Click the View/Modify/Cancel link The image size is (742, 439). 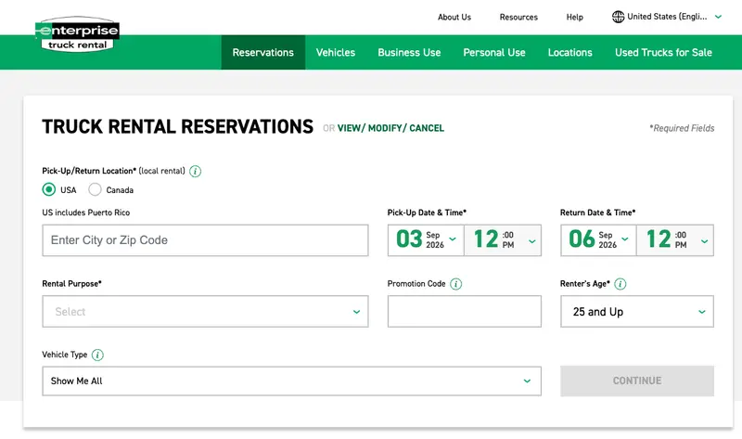click(x=390, y=128)
